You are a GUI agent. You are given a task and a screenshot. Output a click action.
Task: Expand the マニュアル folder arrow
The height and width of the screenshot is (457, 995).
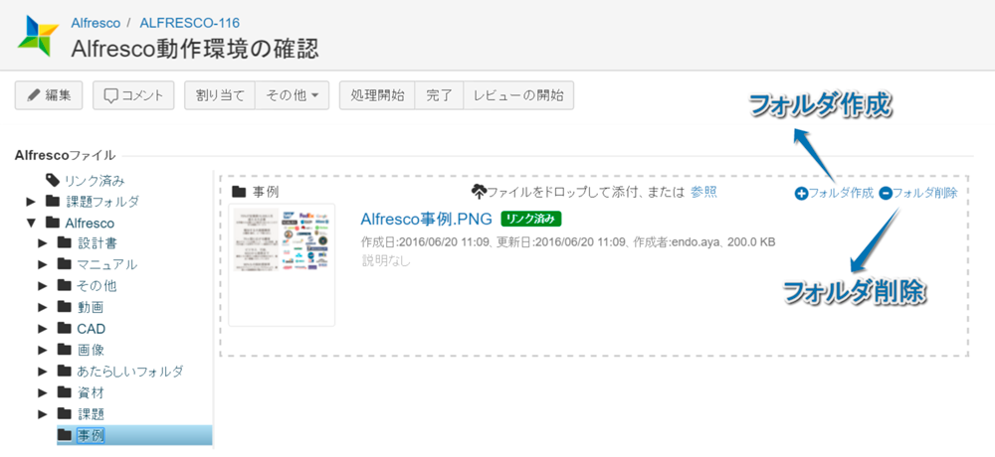43,265
